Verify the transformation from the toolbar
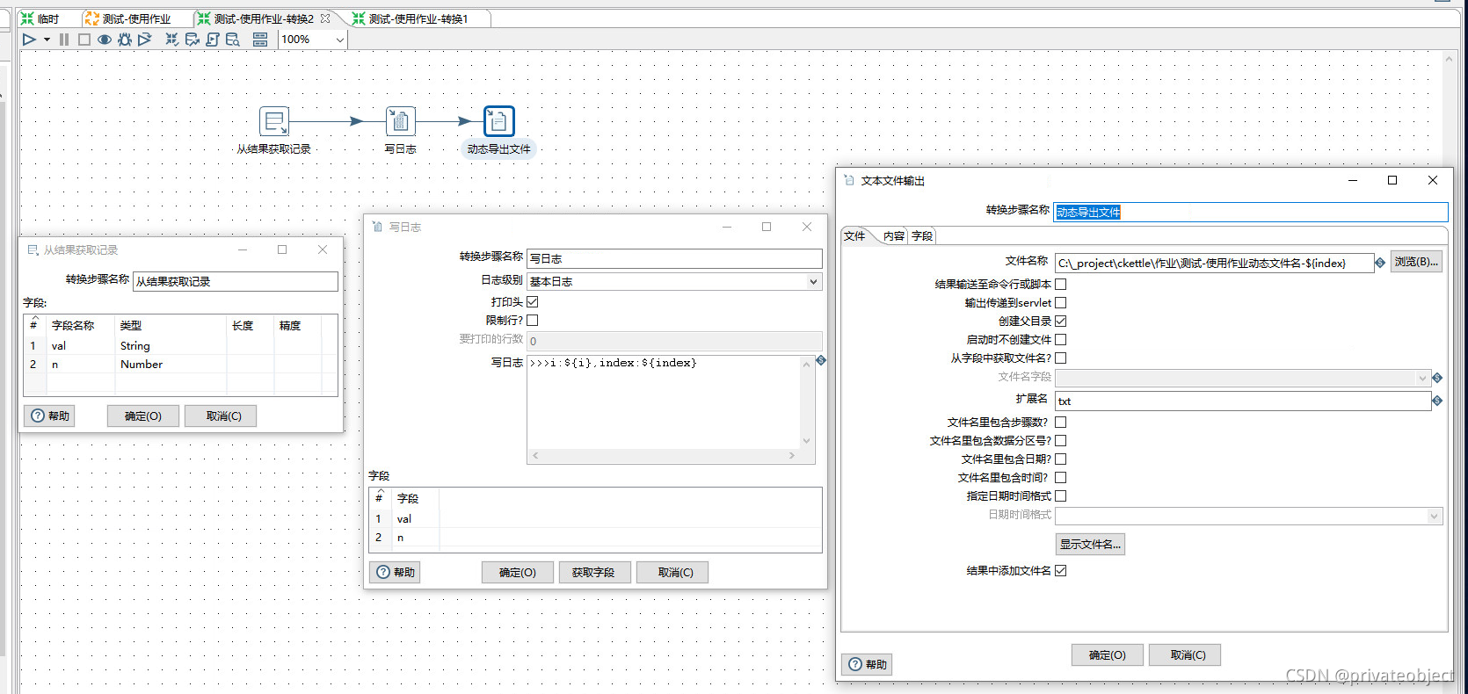 [x=172, y=40]
